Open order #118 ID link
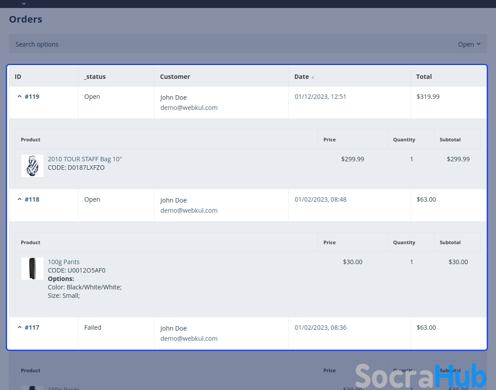The image size is (496, 390). pyautogui.click(x=32, y=199)
